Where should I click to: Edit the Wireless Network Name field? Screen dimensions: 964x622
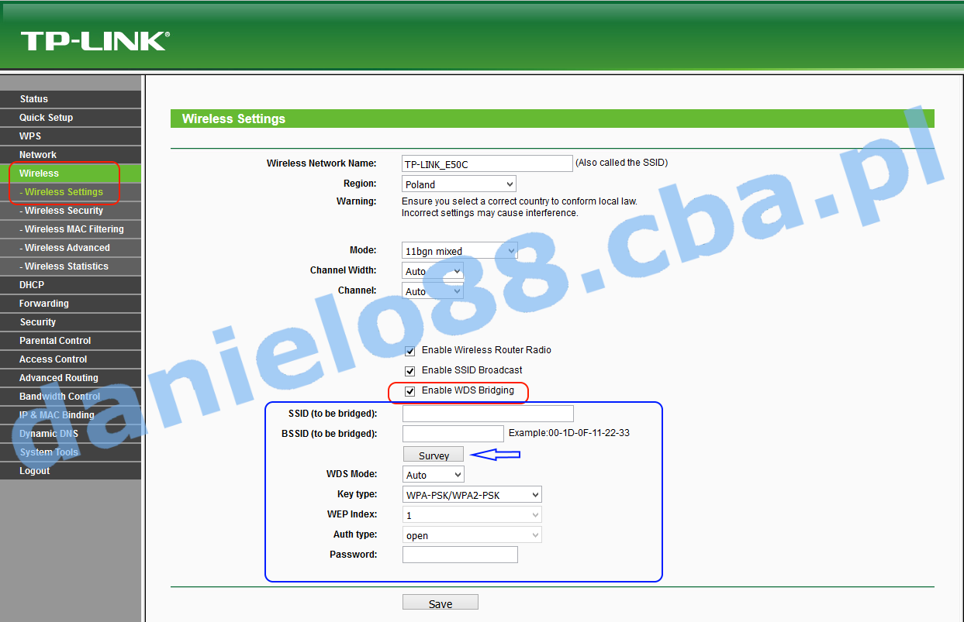click(x=487, y=163)
